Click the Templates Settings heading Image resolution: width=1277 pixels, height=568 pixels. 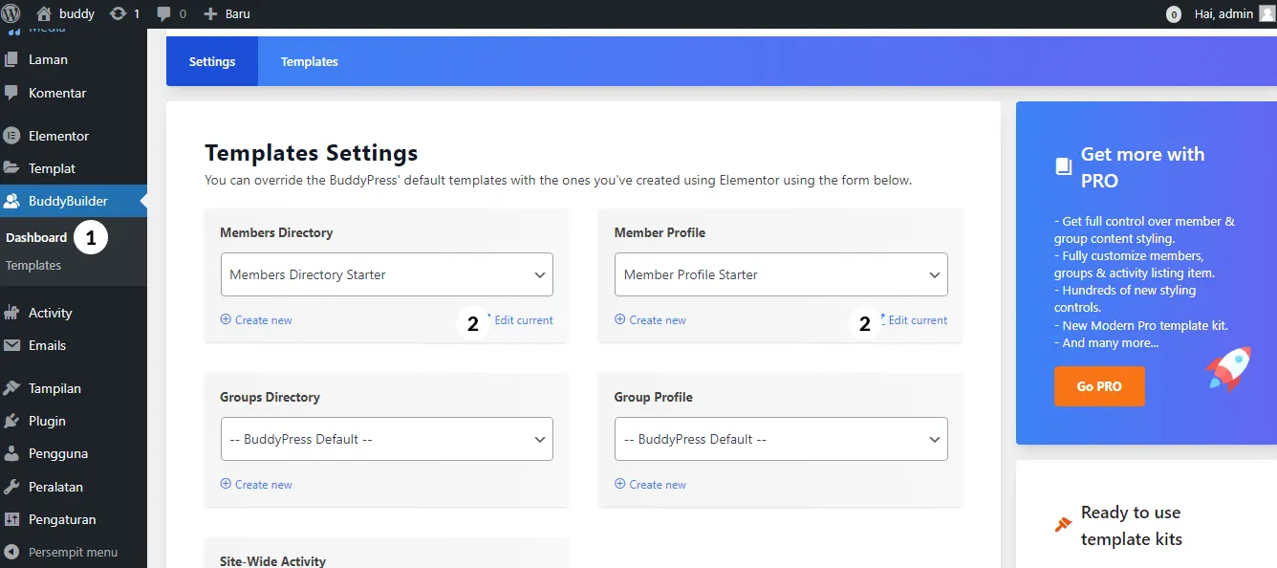point(312,153)
